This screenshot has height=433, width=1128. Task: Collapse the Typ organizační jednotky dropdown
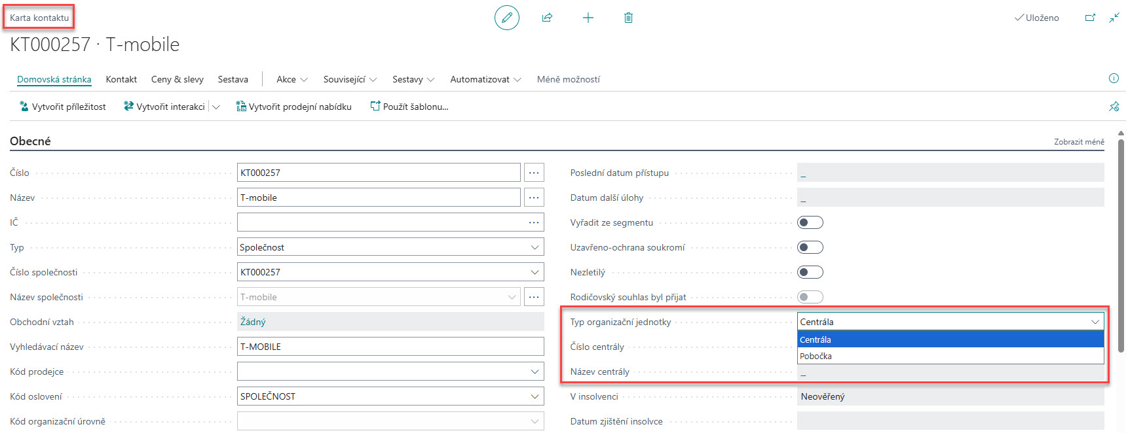1095,322
